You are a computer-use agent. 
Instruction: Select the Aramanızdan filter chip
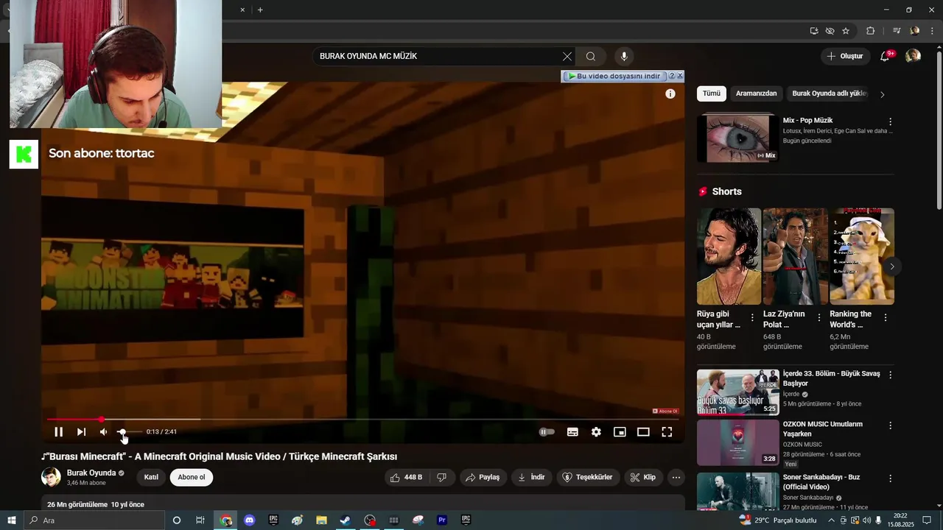pyautogui.click(x=756, y=93)
